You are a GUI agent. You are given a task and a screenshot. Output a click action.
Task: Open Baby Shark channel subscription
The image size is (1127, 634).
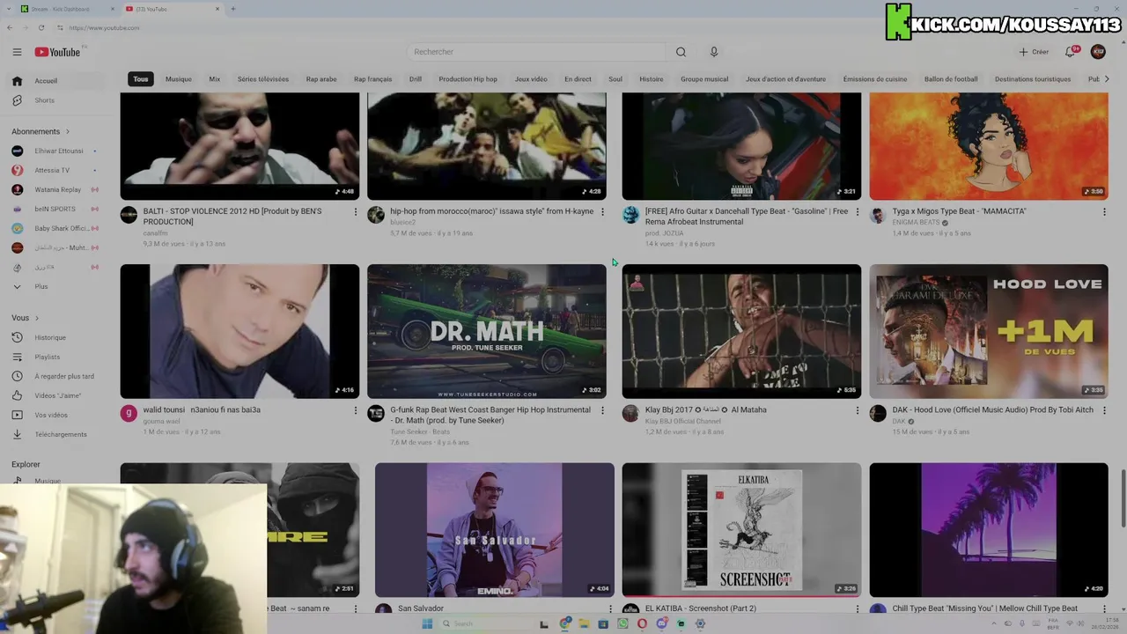(x=57, y=228)
